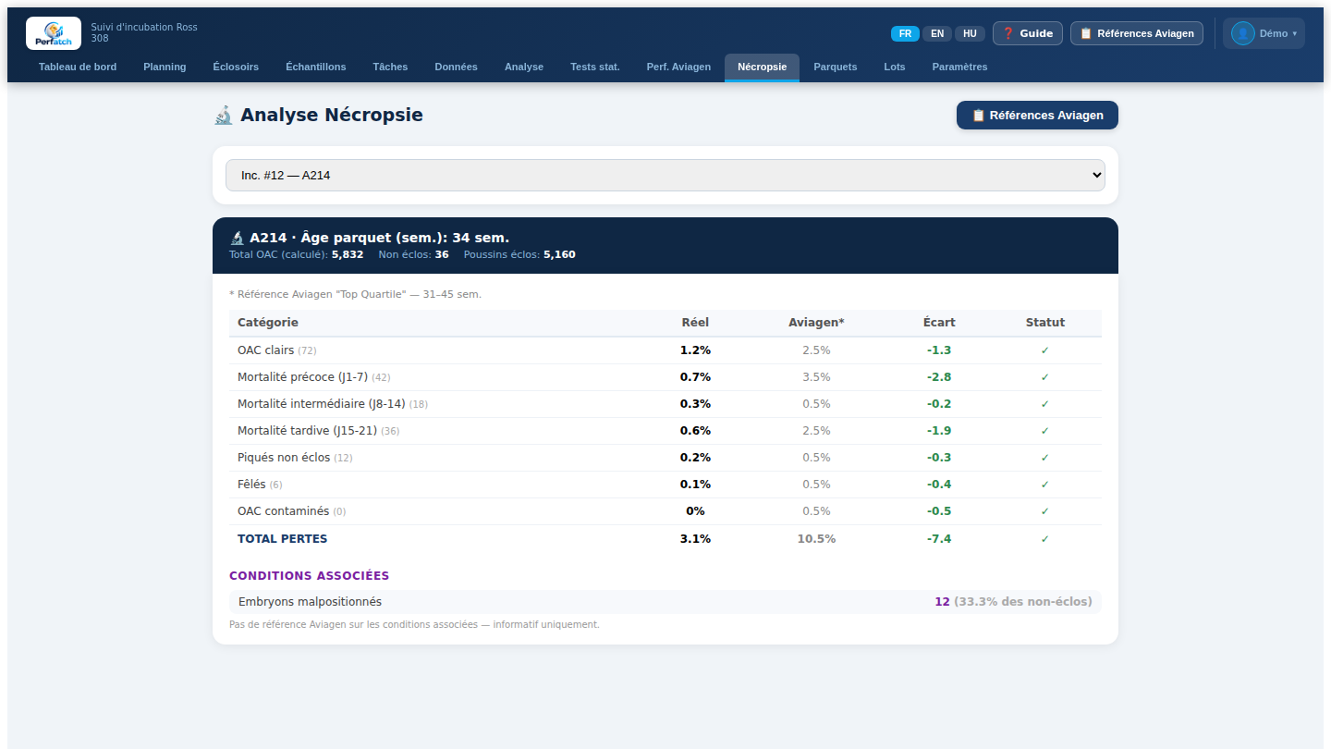The width and height of the screenshot is (1331, 749).
Task: Click the CONDITIONS ASSOCIÉES heading
Action: coord(309,576)
